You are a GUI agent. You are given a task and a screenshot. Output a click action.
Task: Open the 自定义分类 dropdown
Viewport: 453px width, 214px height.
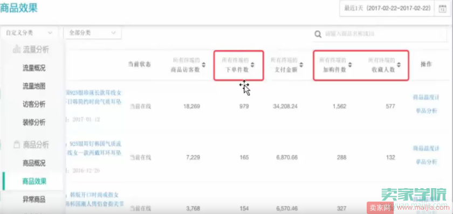29,33
